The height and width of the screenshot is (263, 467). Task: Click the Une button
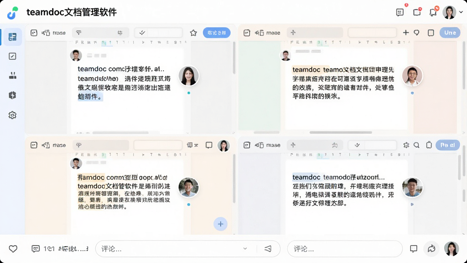450,32
